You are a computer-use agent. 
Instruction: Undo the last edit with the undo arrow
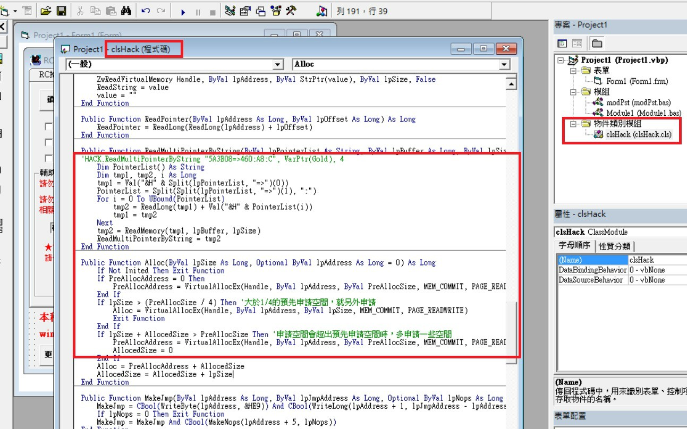tap(146, 11)
